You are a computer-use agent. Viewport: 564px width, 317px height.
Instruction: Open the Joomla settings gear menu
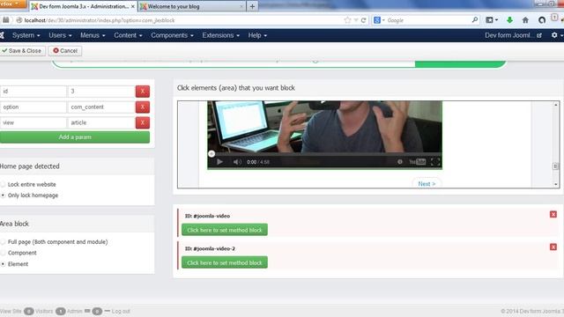556,35
